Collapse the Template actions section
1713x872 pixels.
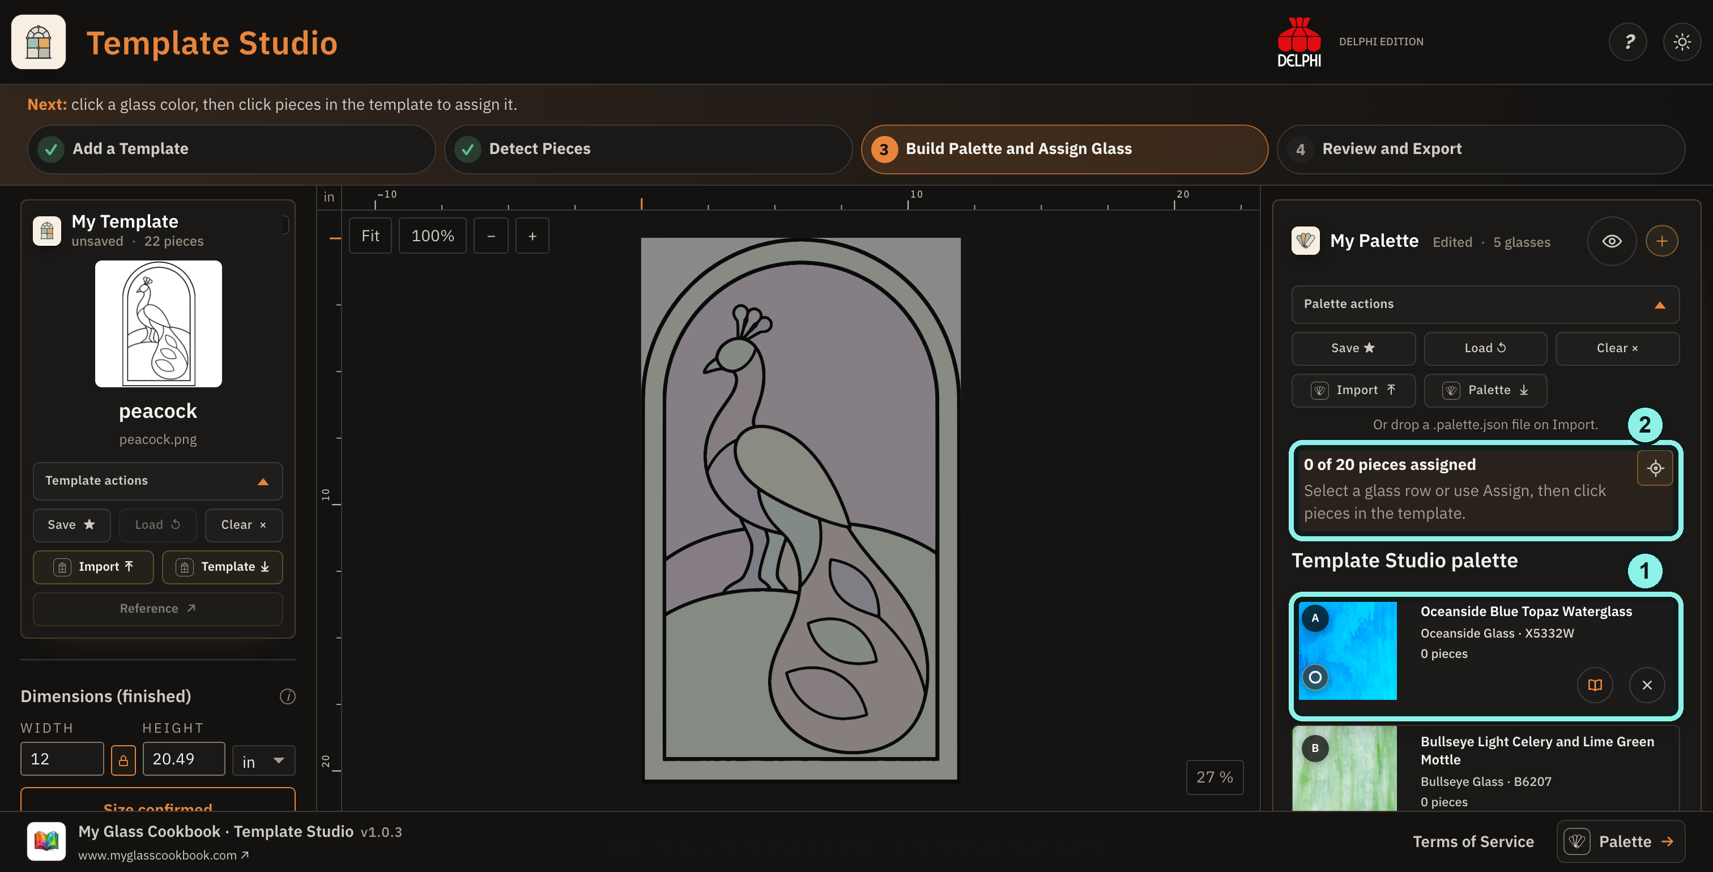pos(157,481)
